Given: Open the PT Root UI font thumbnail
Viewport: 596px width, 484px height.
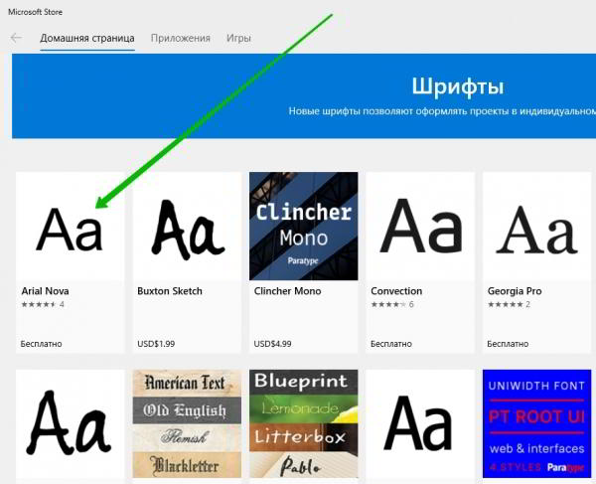Looking at the screenshot, I should click(536, 423).
